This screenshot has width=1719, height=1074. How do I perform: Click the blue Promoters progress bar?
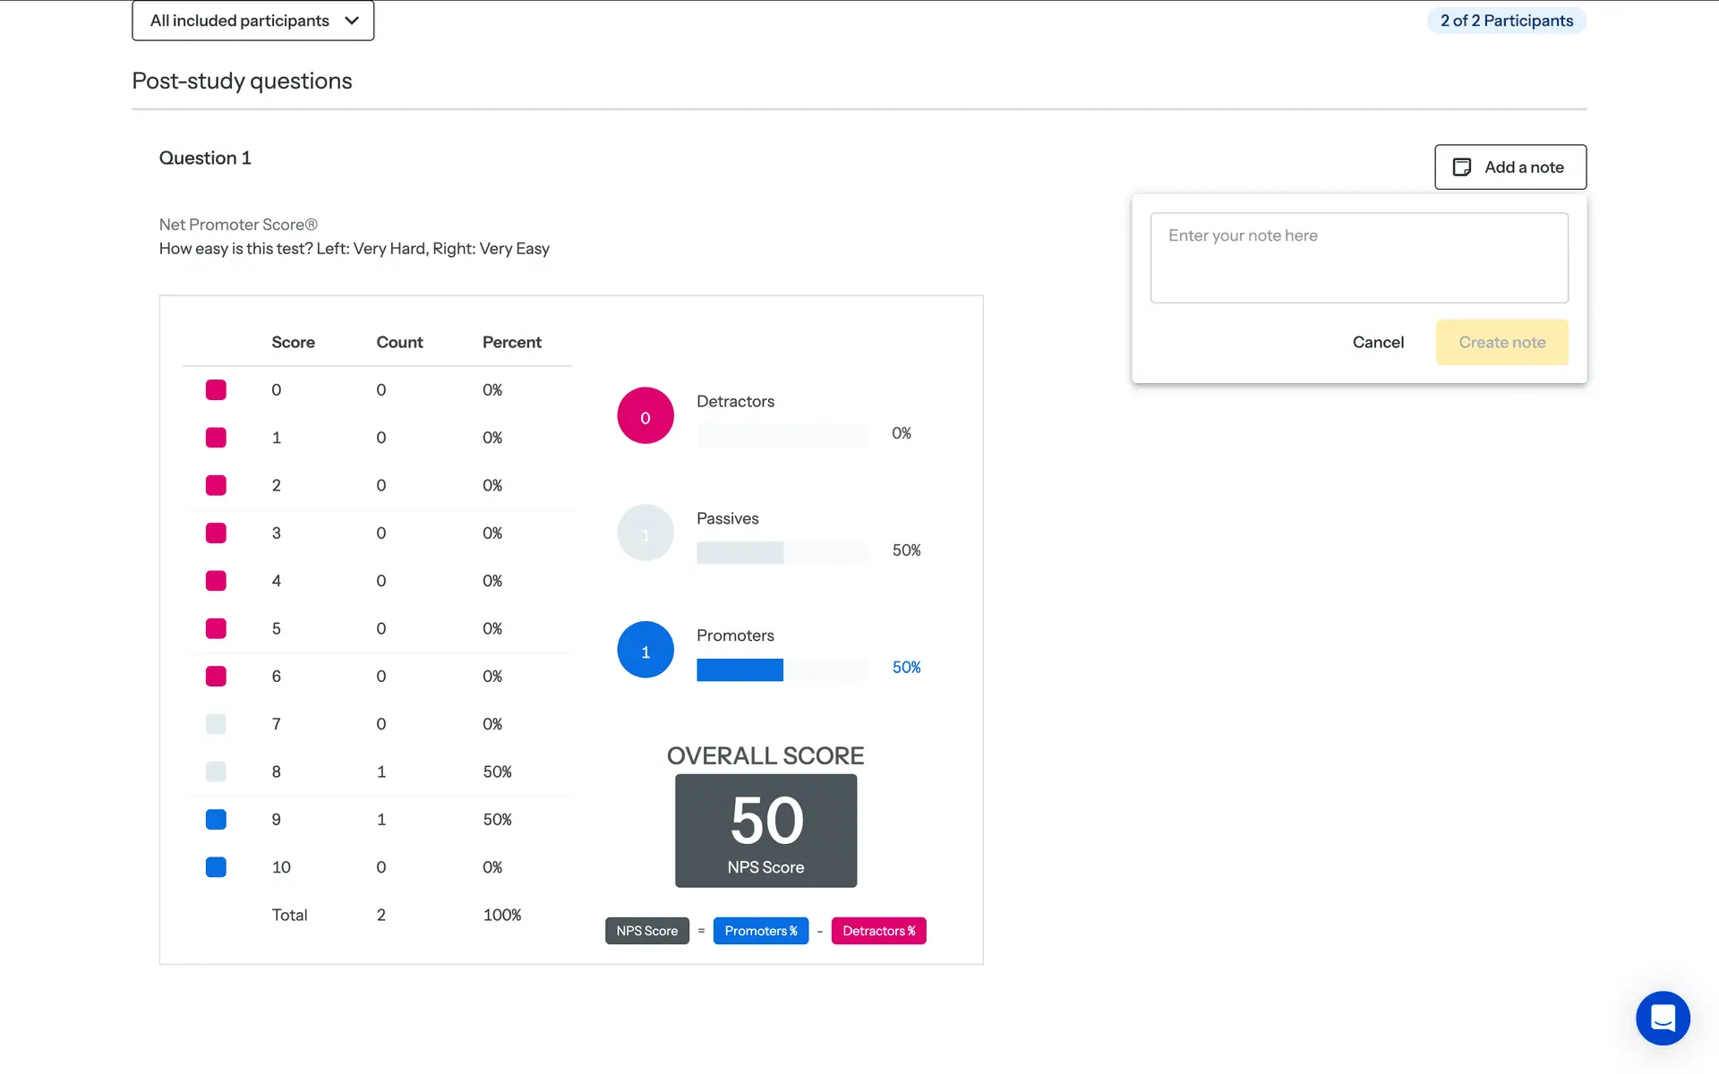740,669
